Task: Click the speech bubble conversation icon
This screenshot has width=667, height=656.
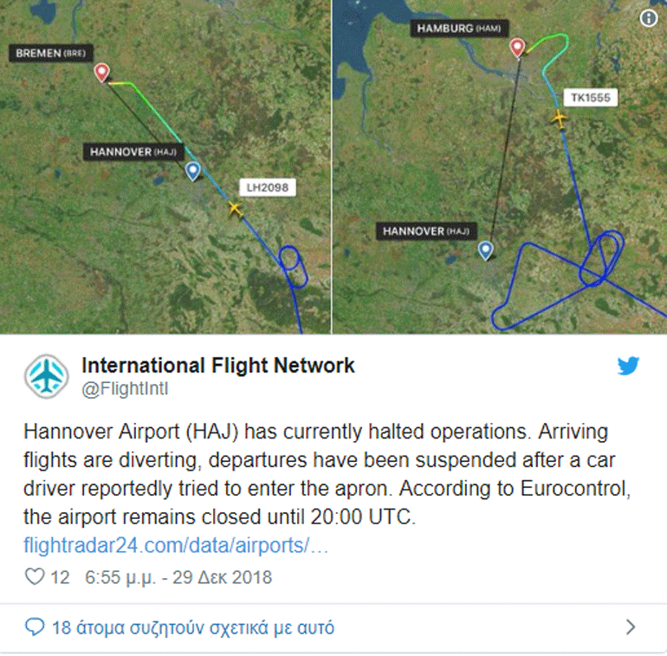Action: point(35,627)
